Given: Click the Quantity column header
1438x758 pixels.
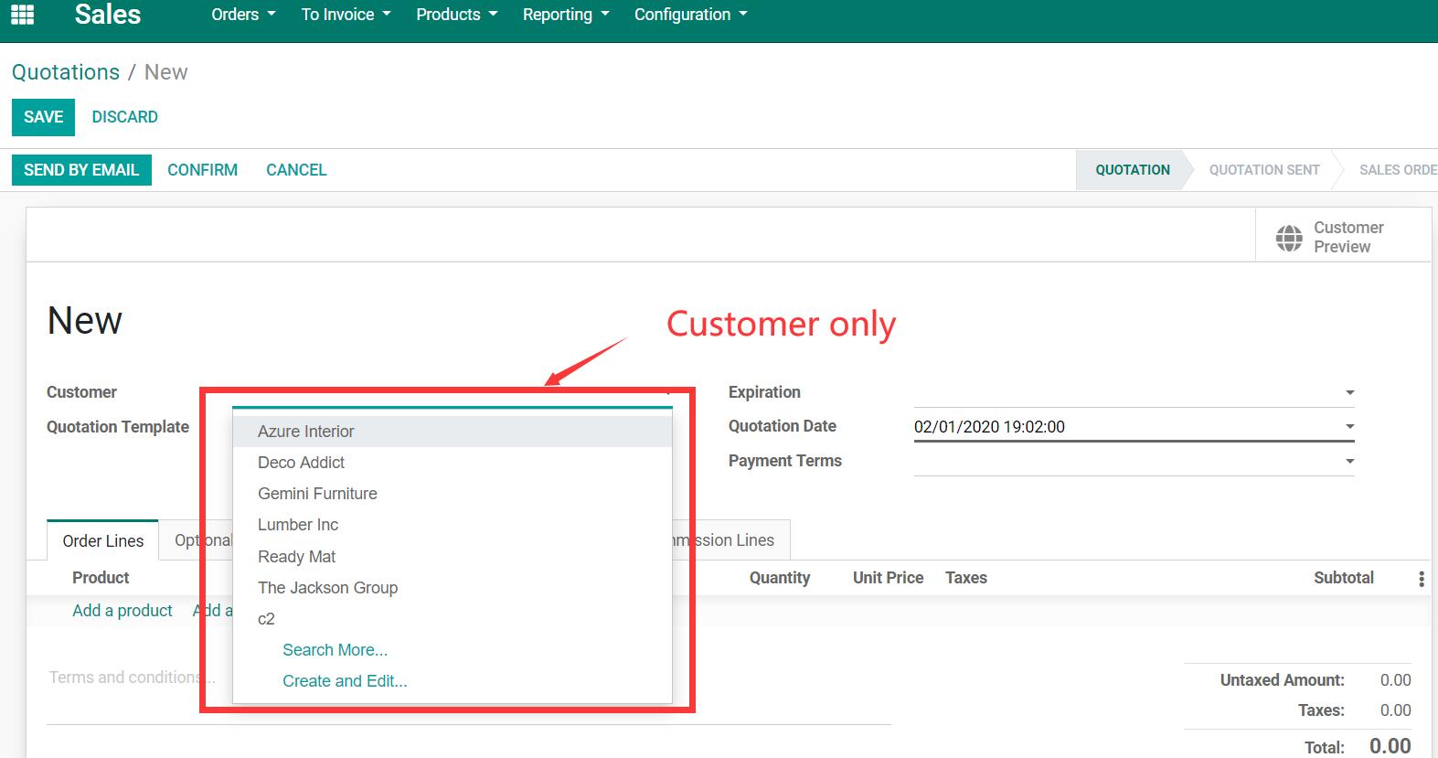Looking at the screenshot, I should tap(780, 578).
